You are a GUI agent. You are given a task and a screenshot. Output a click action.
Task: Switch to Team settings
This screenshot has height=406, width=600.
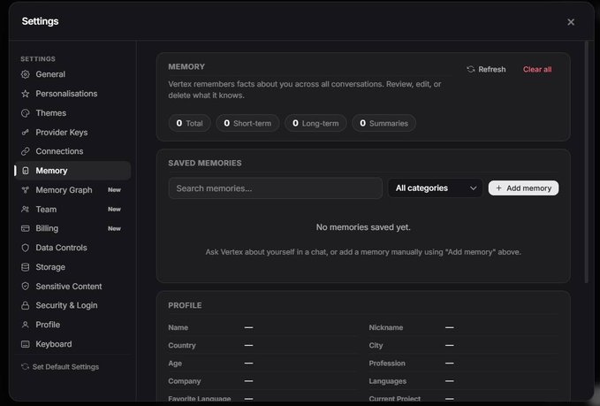[72, 209]
